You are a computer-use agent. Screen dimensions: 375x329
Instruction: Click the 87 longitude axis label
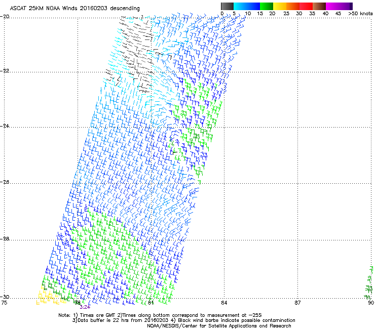pyautogui.click(x=297, y=303)
